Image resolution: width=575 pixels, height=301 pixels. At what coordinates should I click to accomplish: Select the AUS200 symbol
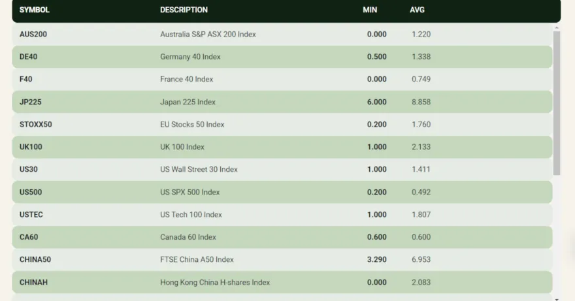(33, 34)
